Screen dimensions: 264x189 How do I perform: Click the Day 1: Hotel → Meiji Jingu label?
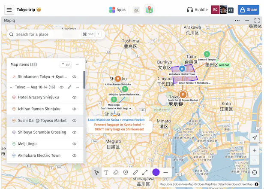point(117,108)
